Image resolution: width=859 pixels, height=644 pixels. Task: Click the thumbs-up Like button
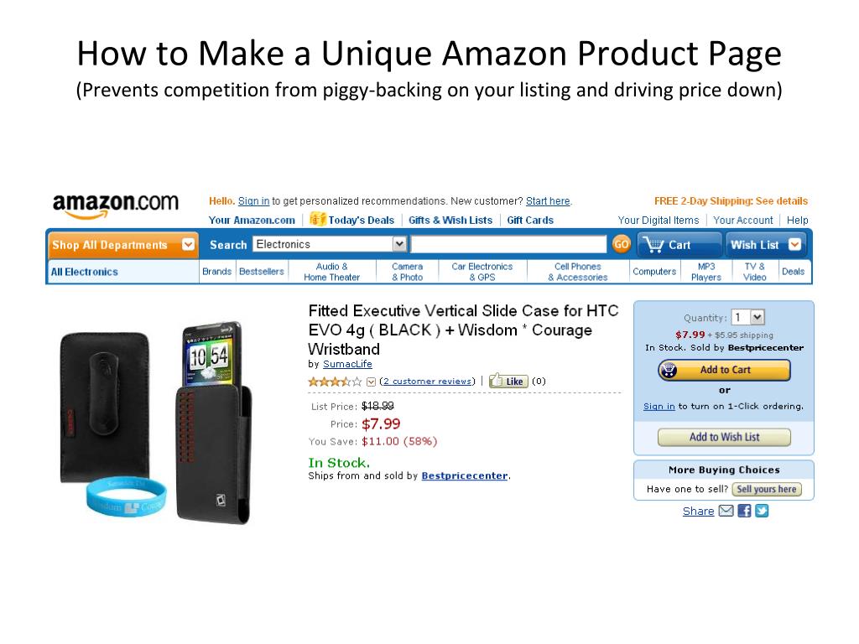pyautogui.click(x=508, y=382)
